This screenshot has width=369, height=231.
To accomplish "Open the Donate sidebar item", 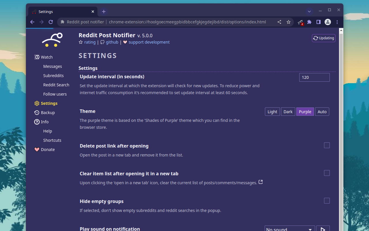I will [44, 150].
